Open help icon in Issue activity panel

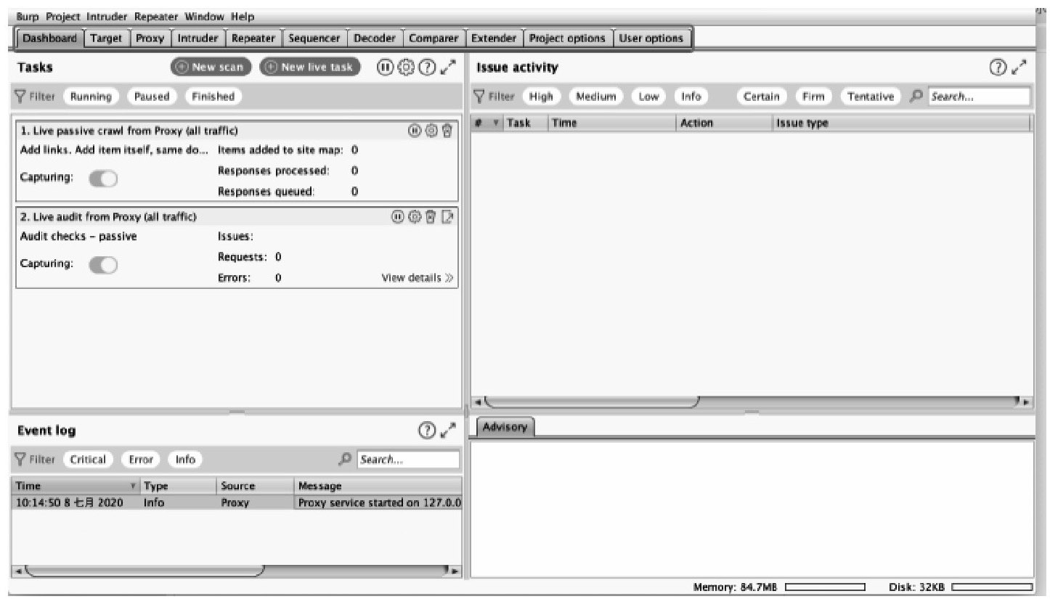pyautogui.click(x=999, y=68)
